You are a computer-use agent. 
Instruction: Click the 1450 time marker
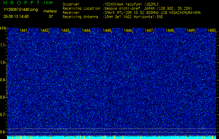pos(211,30)
